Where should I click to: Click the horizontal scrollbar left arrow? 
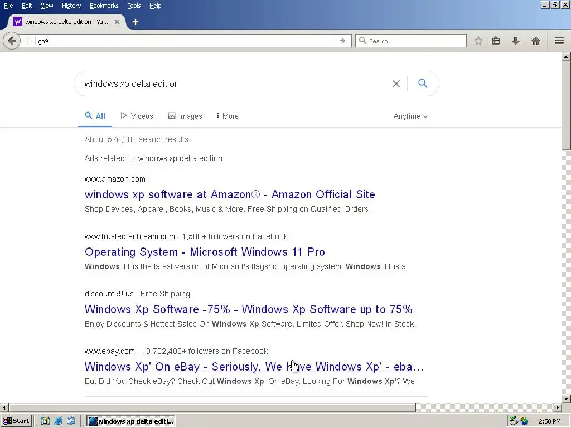click(x=4, y=407)
